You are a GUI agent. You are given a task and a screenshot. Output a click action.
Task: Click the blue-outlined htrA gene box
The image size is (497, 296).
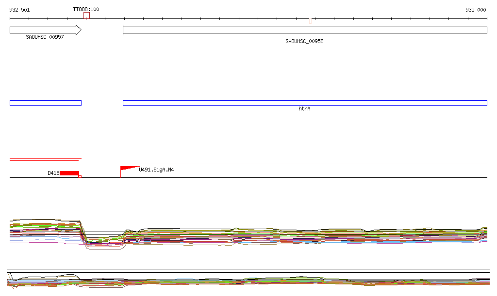304,103
